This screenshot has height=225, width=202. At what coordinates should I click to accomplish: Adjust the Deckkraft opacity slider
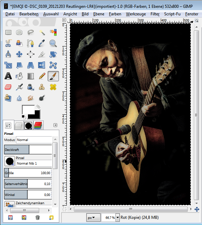[x=28, y=150]
